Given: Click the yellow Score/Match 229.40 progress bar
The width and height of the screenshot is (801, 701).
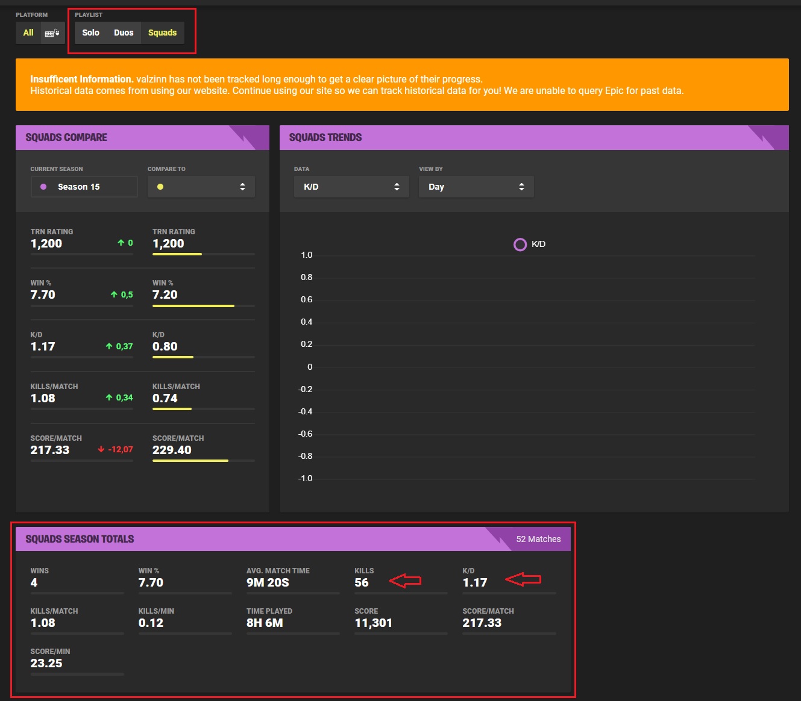Looking at the screenshot, I should pyautogui.click(x=190, y=461).
